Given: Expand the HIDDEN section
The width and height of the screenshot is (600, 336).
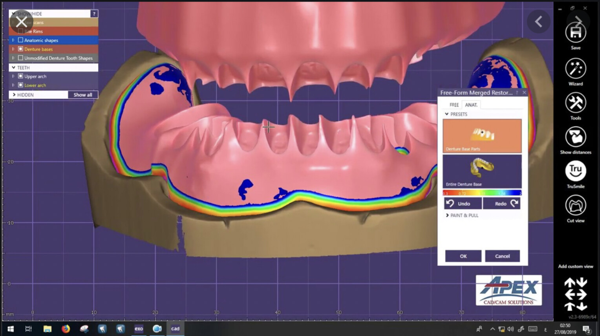Looking at the screenshot, I should (x=14, y=95).
